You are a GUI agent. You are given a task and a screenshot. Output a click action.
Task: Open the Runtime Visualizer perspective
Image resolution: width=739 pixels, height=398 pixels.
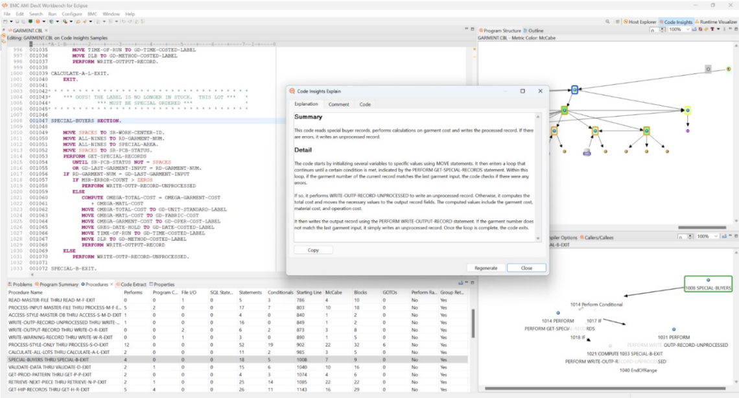(718, 22)
